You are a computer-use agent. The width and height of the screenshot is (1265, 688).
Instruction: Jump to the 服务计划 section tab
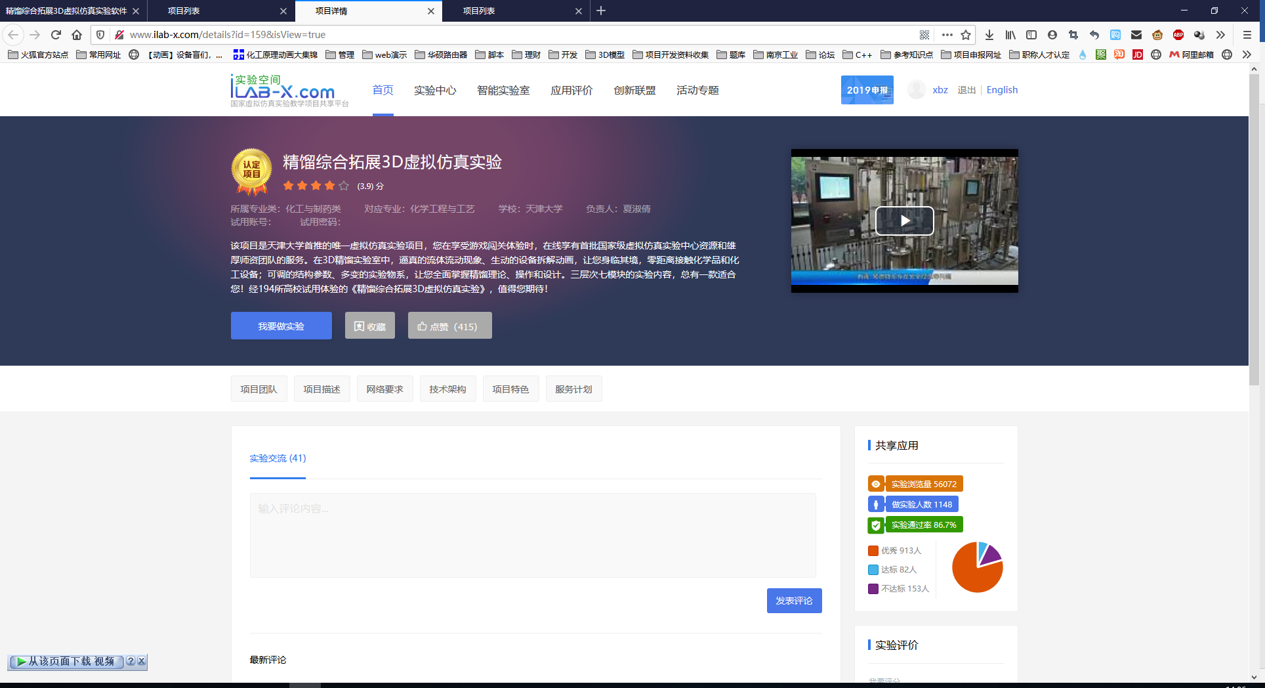573,389
